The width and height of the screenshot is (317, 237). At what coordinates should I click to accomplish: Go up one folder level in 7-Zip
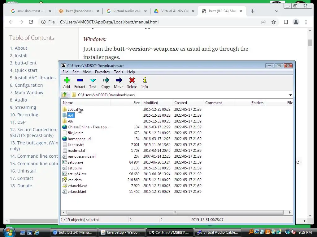click(64, 95)
